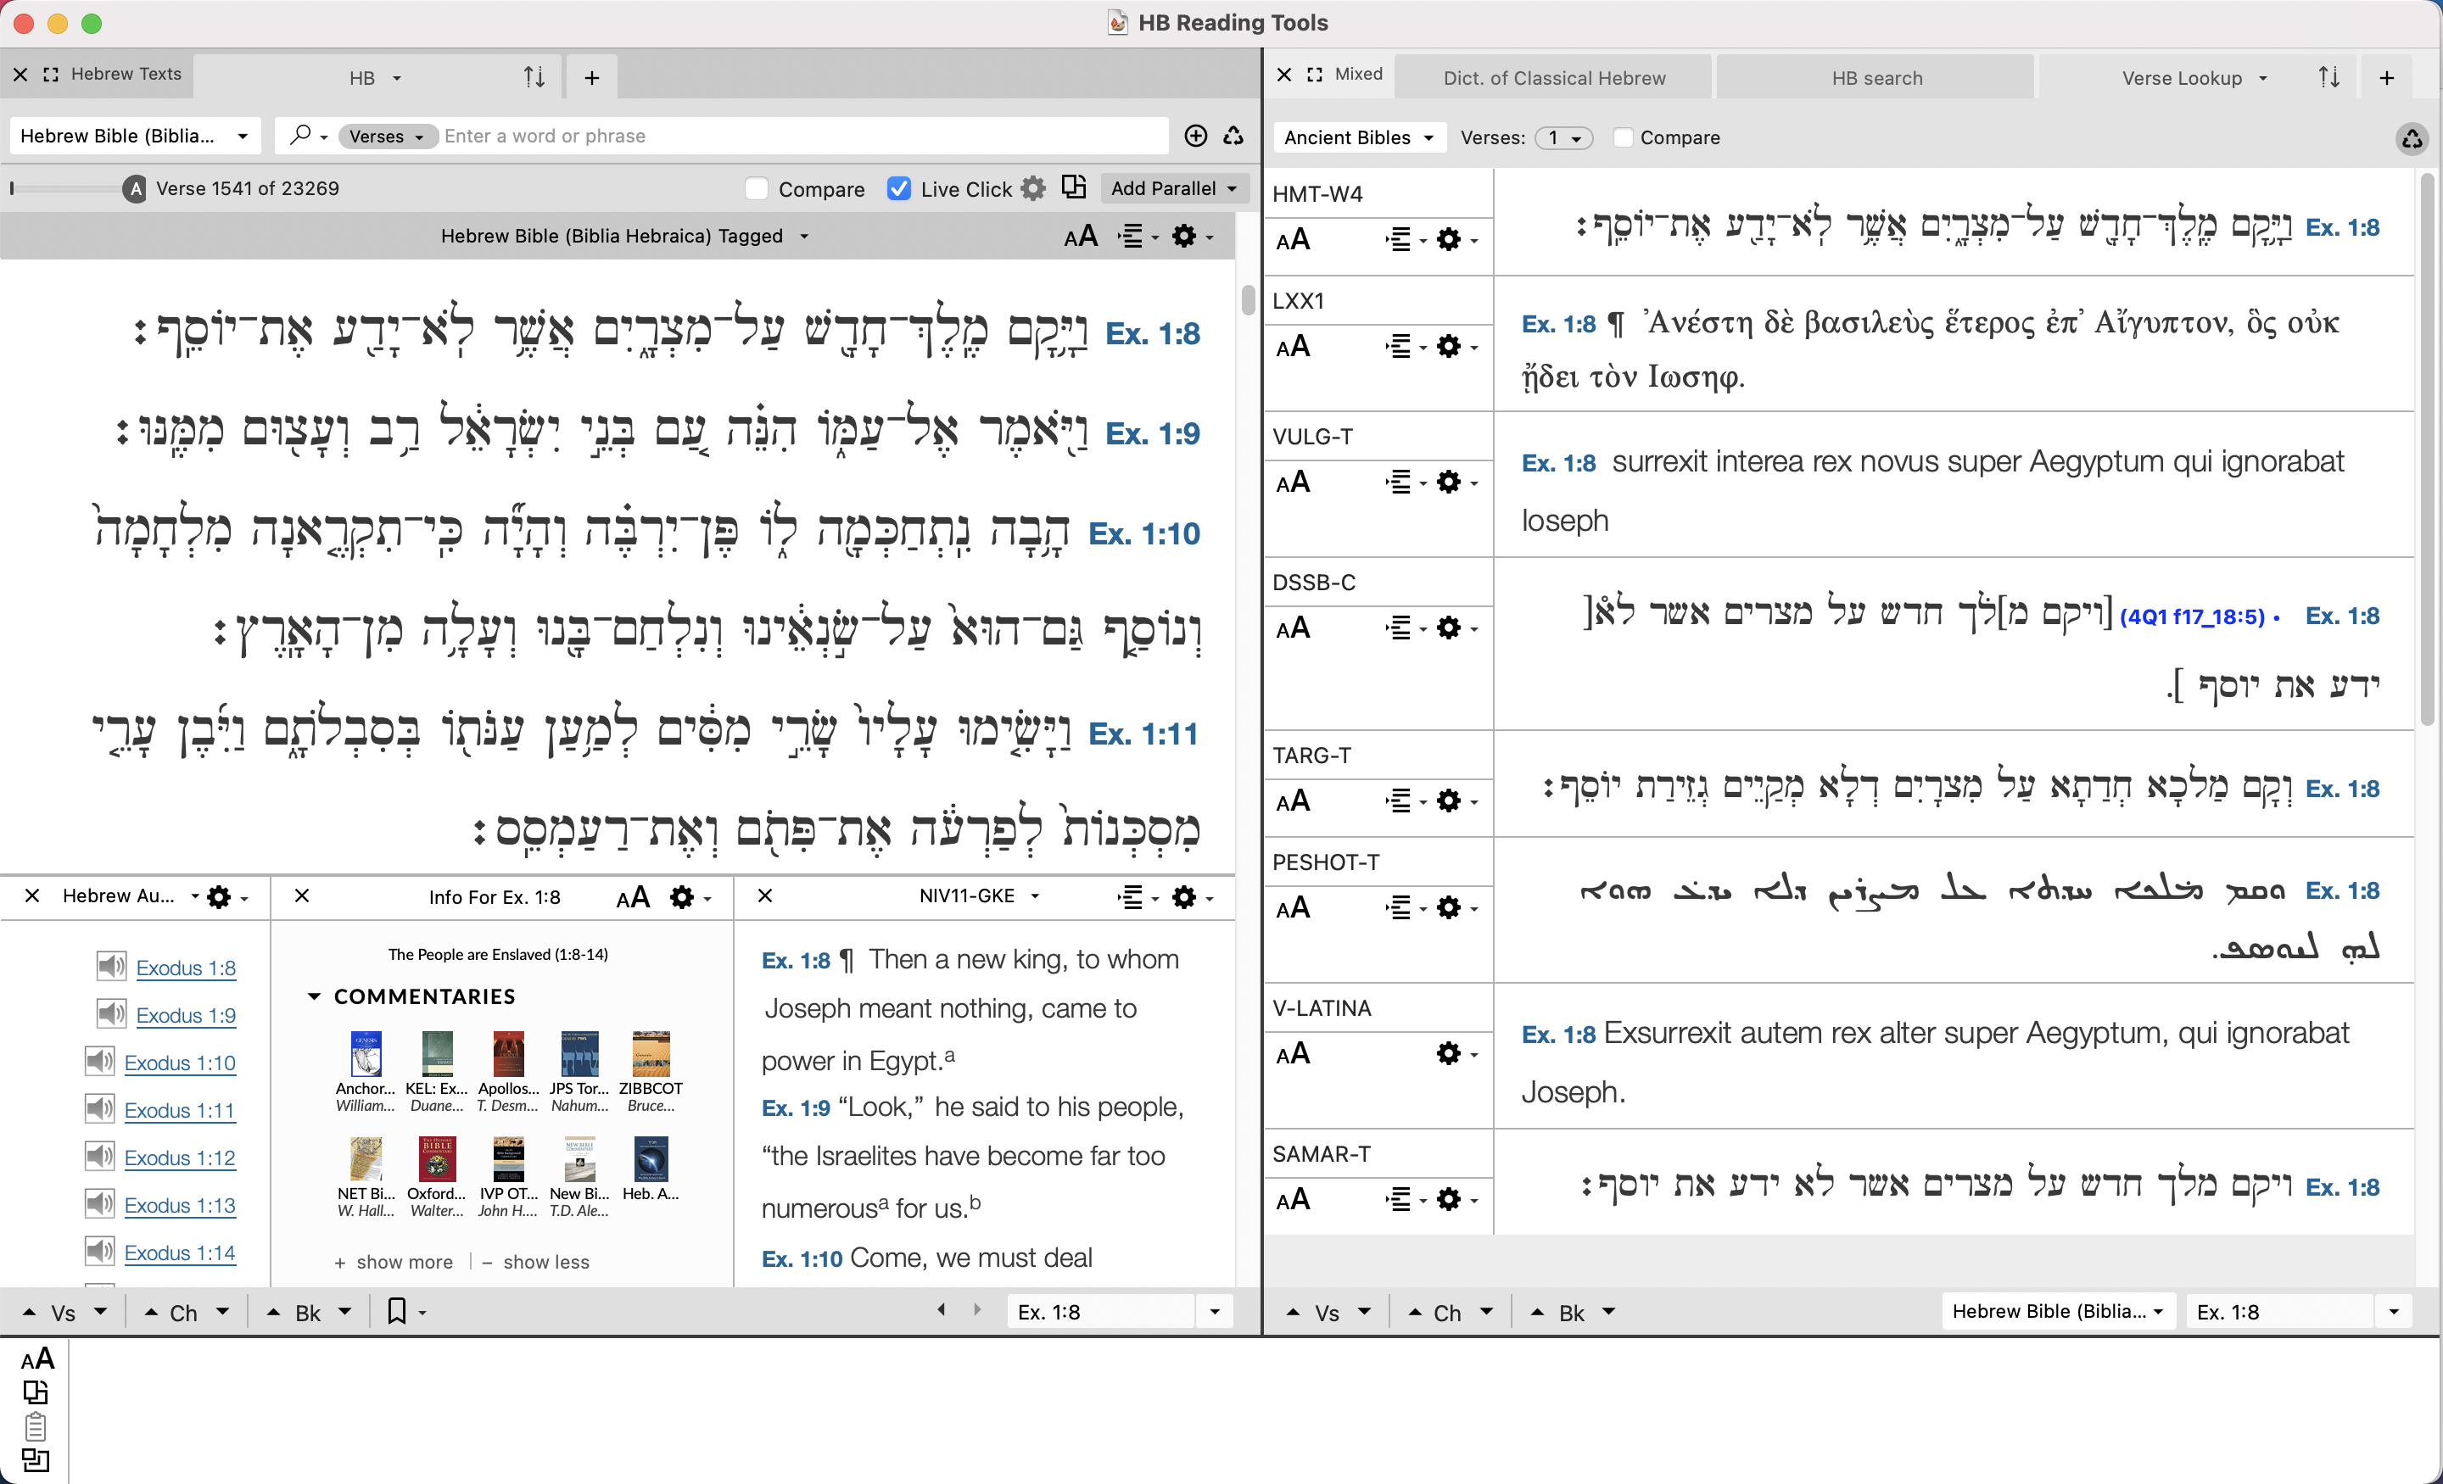
Task: Tick the Compare checkbox beside Ancient Bibles
Action: [x=1623, y=137]
